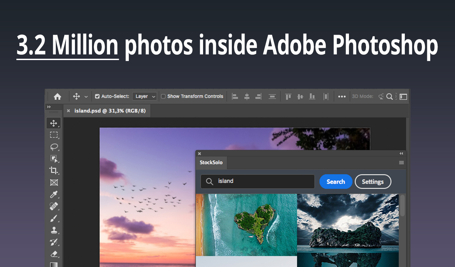Select the Spot Healing Brush tool
Screen dimensions: 455x267
click(x=54, y=206)
